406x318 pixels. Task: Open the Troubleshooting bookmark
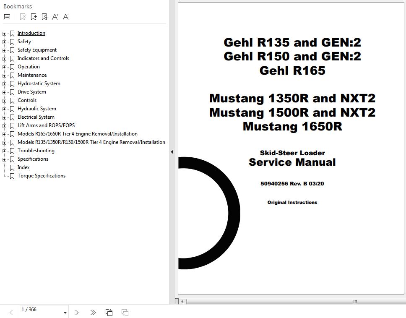point(36,151)
